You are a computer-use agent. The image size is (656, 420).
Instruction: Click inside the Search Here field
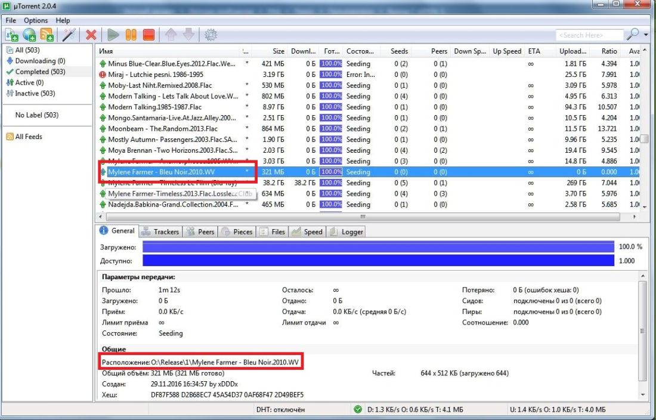[589, 35]
